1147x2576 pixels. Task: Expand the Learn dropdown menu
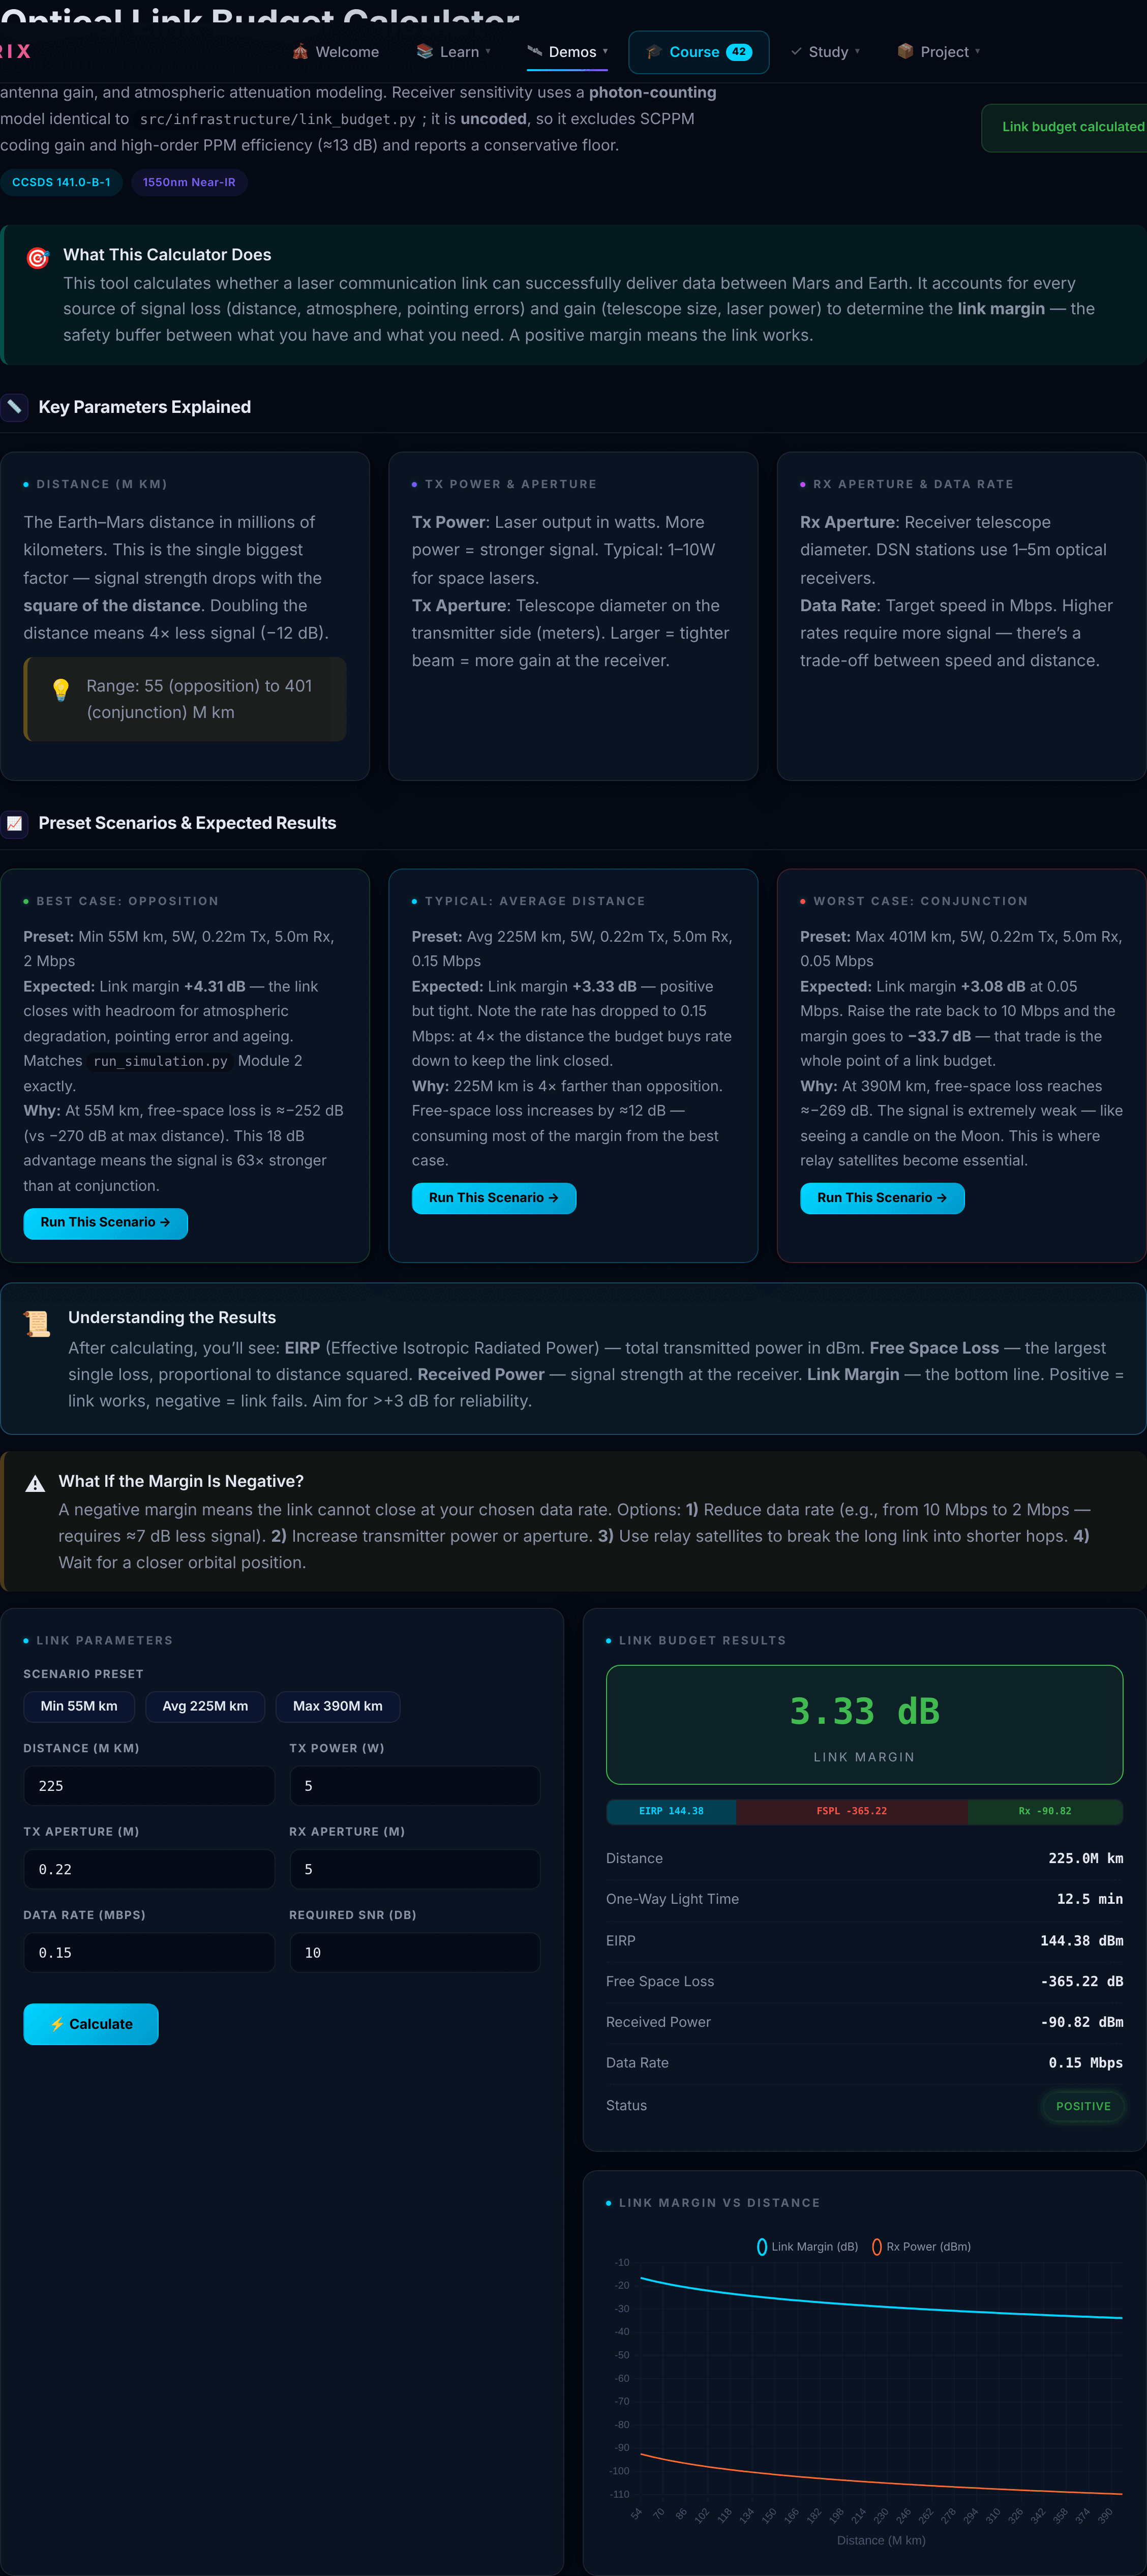click(x=453, y=52)
